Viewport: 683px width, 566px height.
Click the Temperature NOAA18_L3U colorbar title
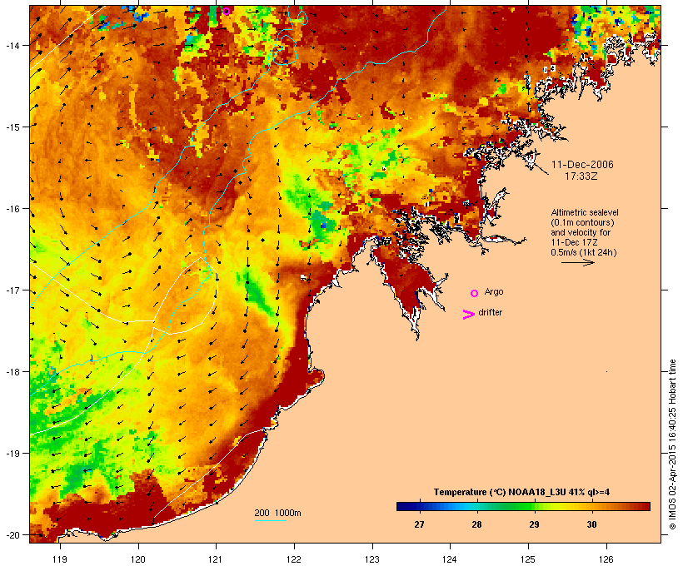(x=521, y=493)
